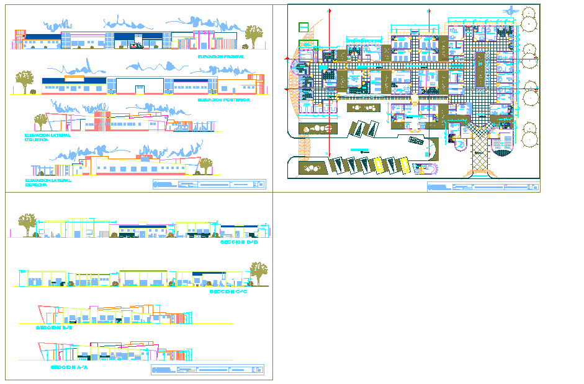
Task: Select the top tree circle along plan's right edge
Action: tap(529, 12)
